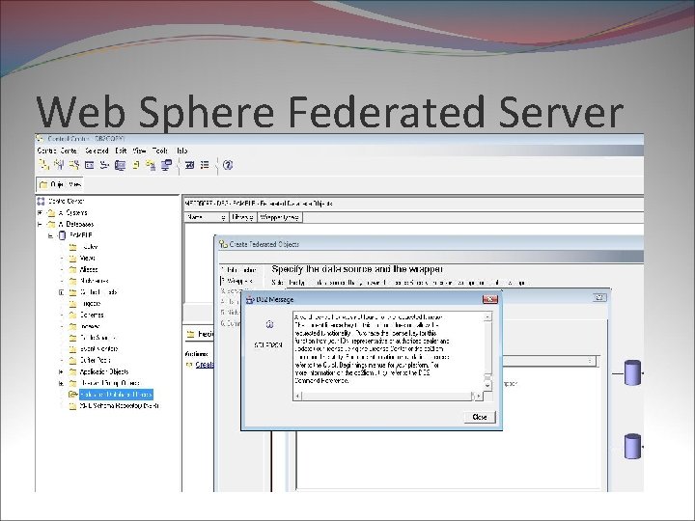Select the Tables folder in tree
This screenshot has width=695, height=521.
[89, 247]
